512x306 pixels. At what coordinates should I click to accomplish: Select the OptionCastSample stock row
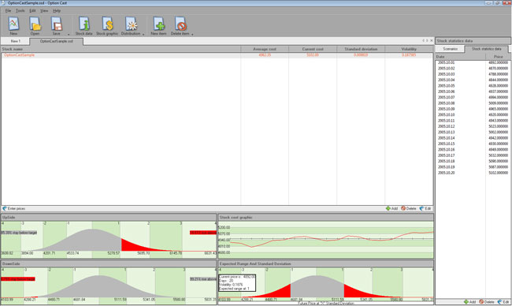[217, 55]
